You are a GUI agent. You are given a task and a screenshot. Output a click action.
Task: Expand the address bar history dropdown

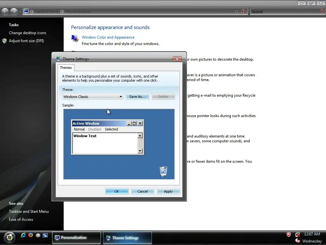237,12
